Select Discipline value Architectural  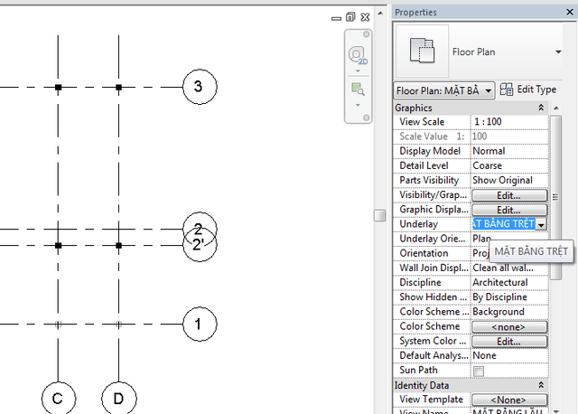509,282
